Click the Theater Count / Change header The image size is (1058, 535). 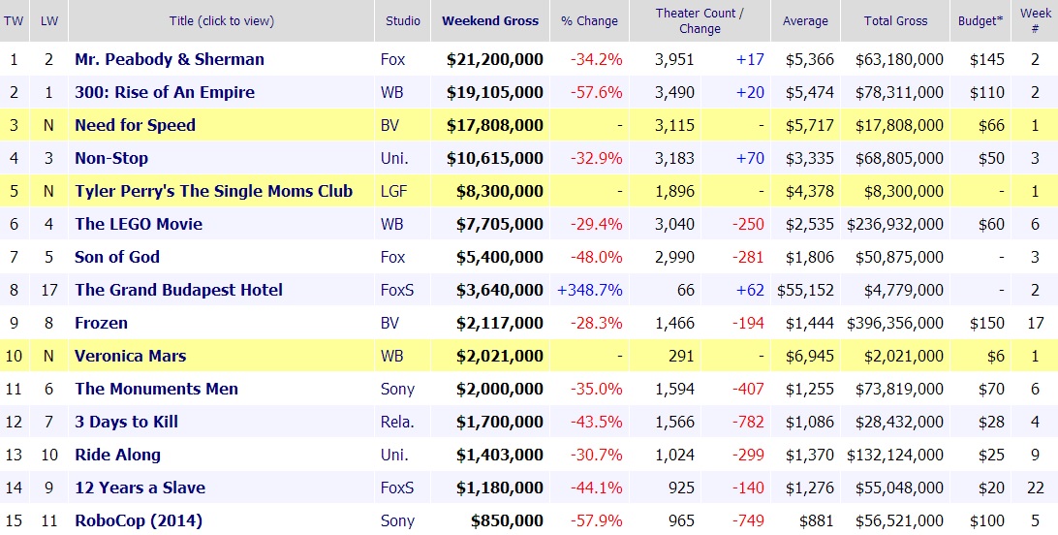(x=700, y=20)
